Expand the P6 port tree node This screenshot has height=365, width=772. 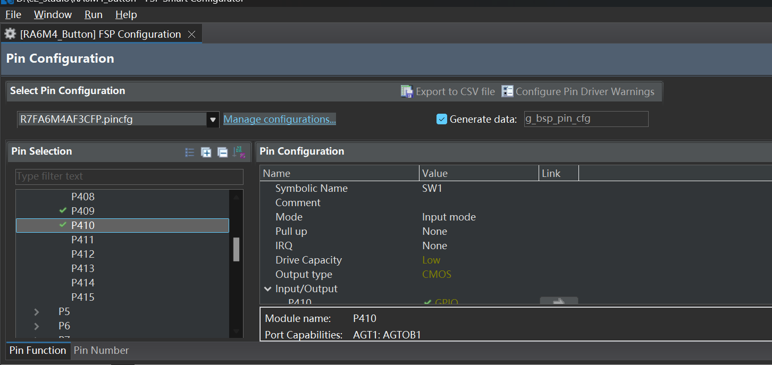pyautogui.click(x=37, y=326)
